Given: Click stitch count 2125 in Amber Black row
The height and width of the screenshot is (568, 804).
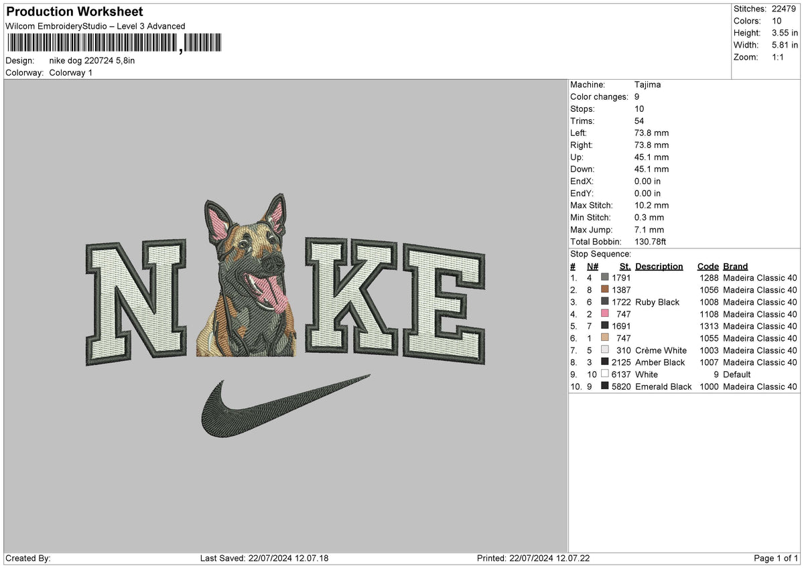Looking at the screenshot, I should click(621, 362).
